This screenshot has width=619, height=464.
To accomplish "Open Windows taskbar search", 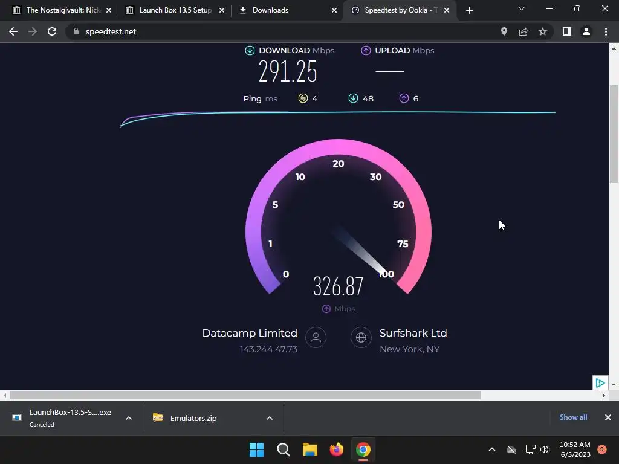I will click(283, 449).
